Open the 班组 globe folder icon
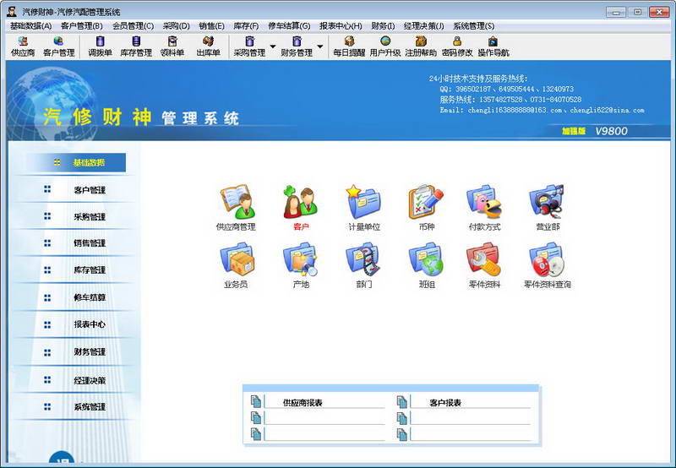Screen dimensions: 676x468 (426, 259)
